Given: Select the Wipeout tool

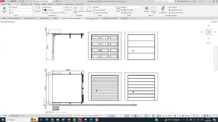Looking at the screenshot, I should pos(147,9).
